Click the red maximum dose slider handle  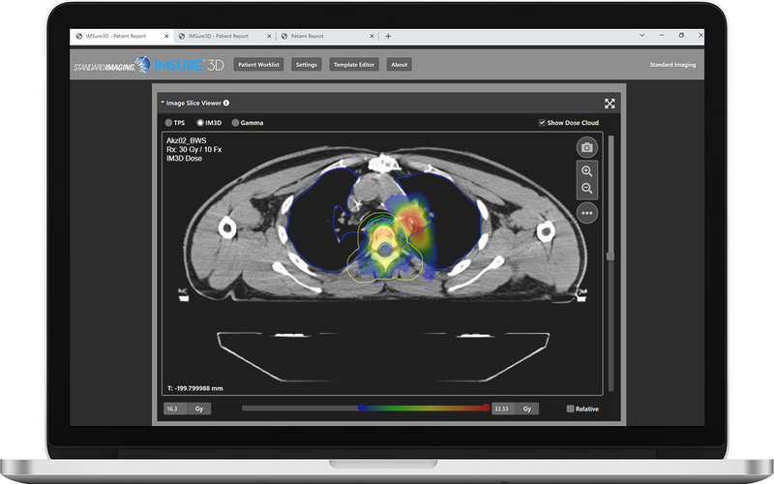(485, 408)
